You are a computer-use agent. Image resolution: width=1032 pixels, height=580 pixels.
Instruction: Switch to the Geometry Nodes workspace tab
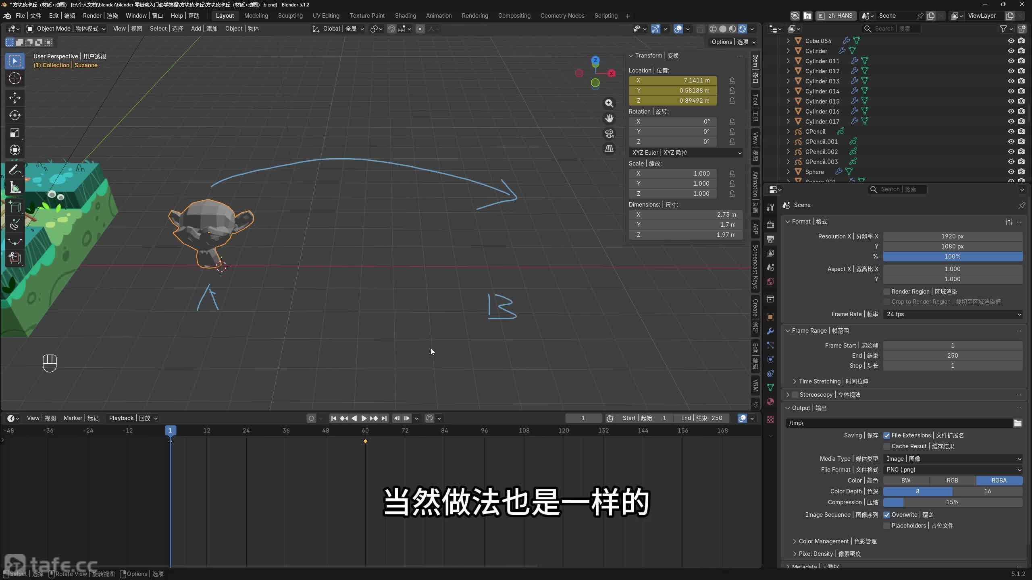562,16
